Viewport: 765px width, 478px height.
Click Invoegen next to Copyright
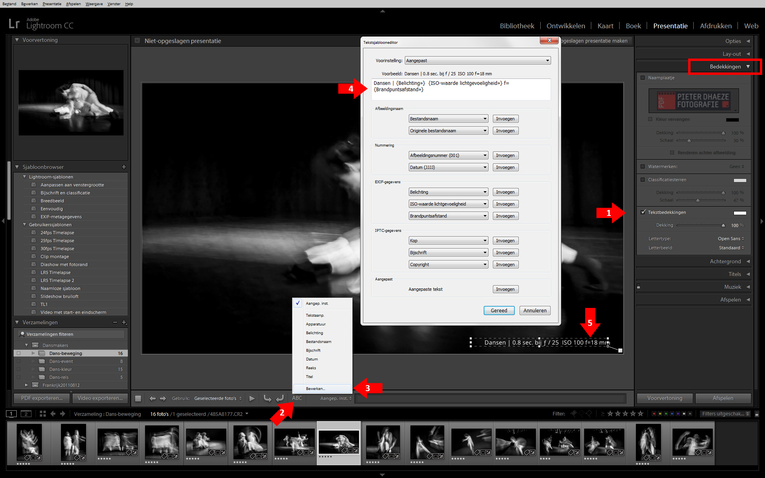click(505, 264)
